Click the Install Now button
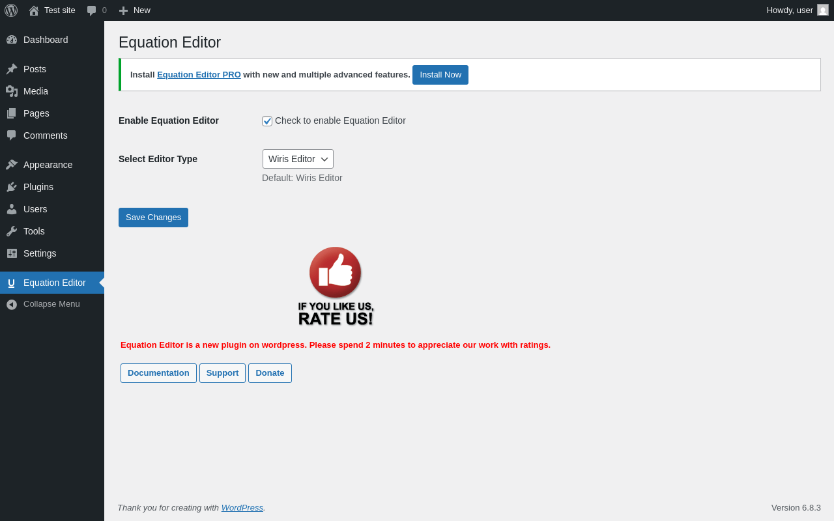This screenshot has height=521, width=834. pyautogui.click(x=440, y=75)
